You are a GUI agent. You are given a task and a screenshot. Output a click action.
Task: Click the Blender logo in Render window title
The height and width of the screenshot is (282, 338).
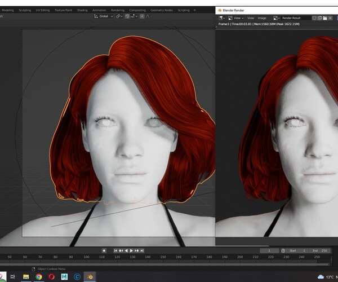coord(220,10)
